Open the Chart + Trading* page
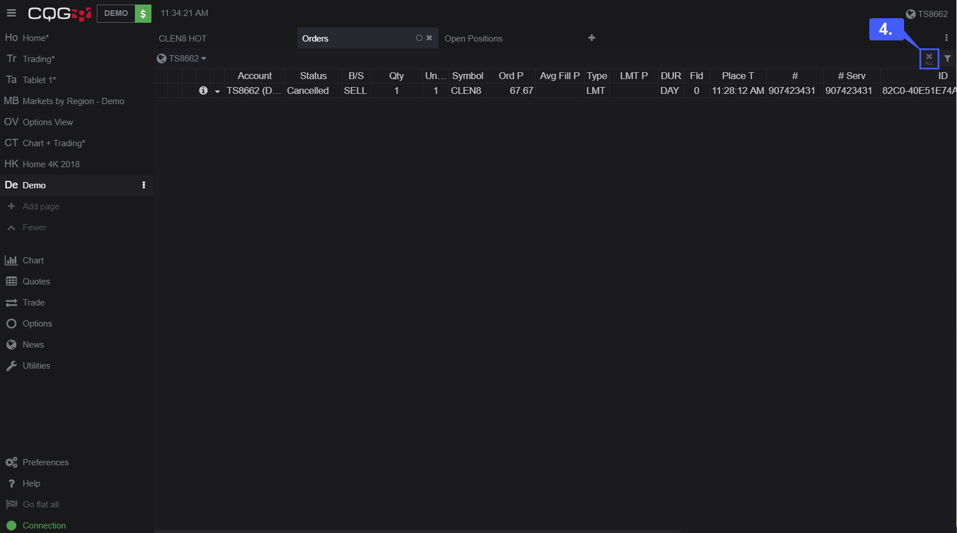The width and height of the screenshot is (957, 533). pyautogui.click(x=76, y=143)
